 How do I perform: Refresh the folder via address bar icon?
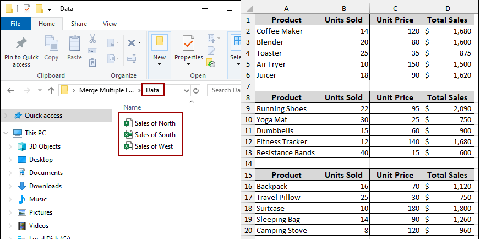195,90
